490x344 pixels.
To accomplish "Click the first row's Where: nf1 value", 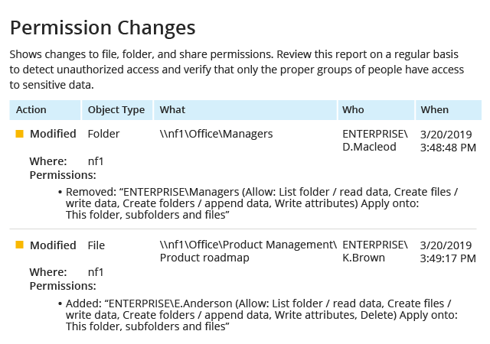I will coord(96,161).
